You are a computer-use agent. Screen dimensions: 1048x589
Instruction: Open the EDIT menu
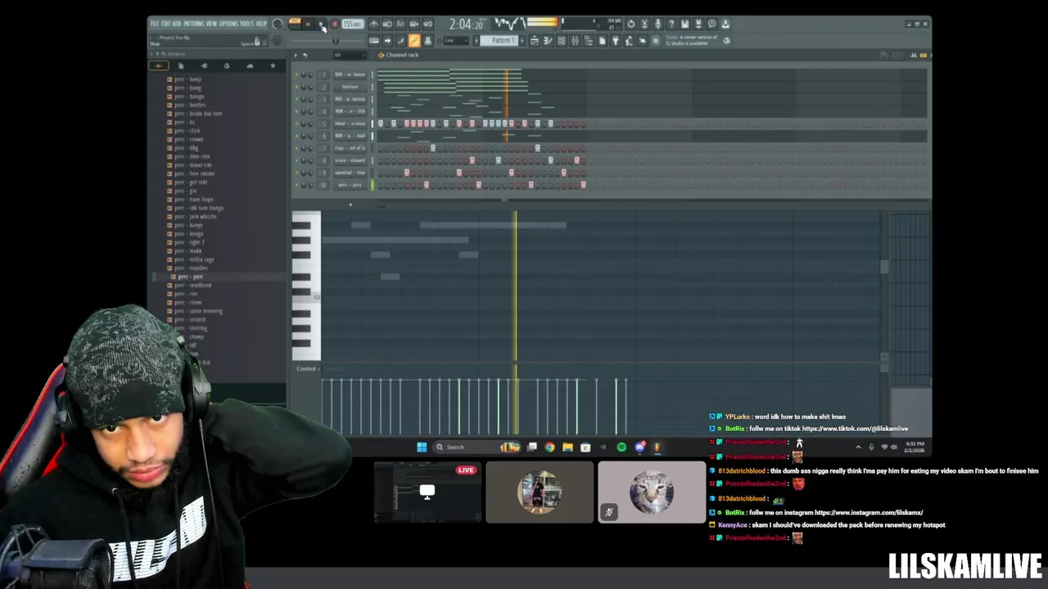pos(167,24)
